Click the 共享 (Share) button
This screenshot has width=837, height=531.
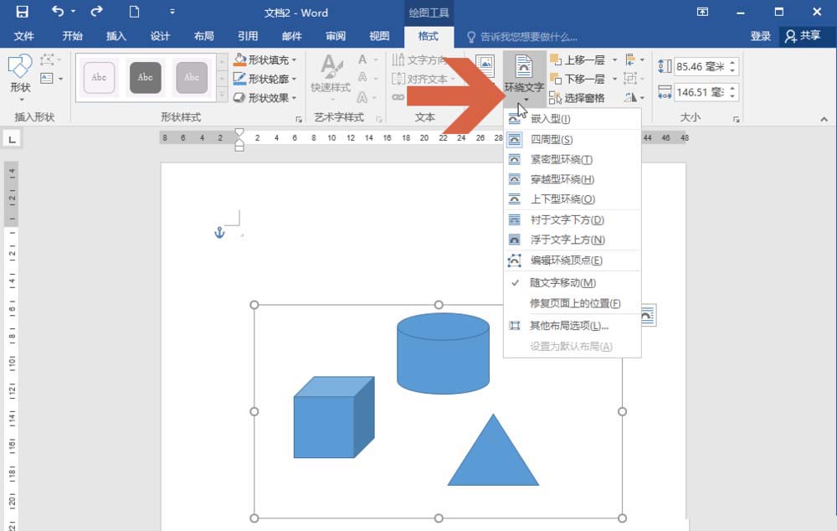[802, 36]
